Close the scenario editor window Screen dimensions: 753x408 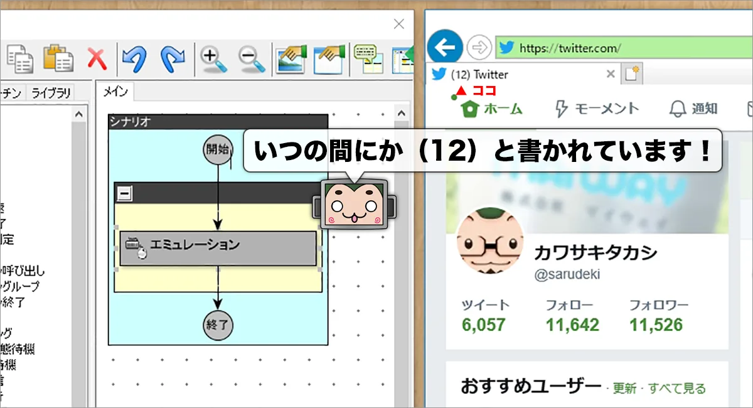coord(398,24)
